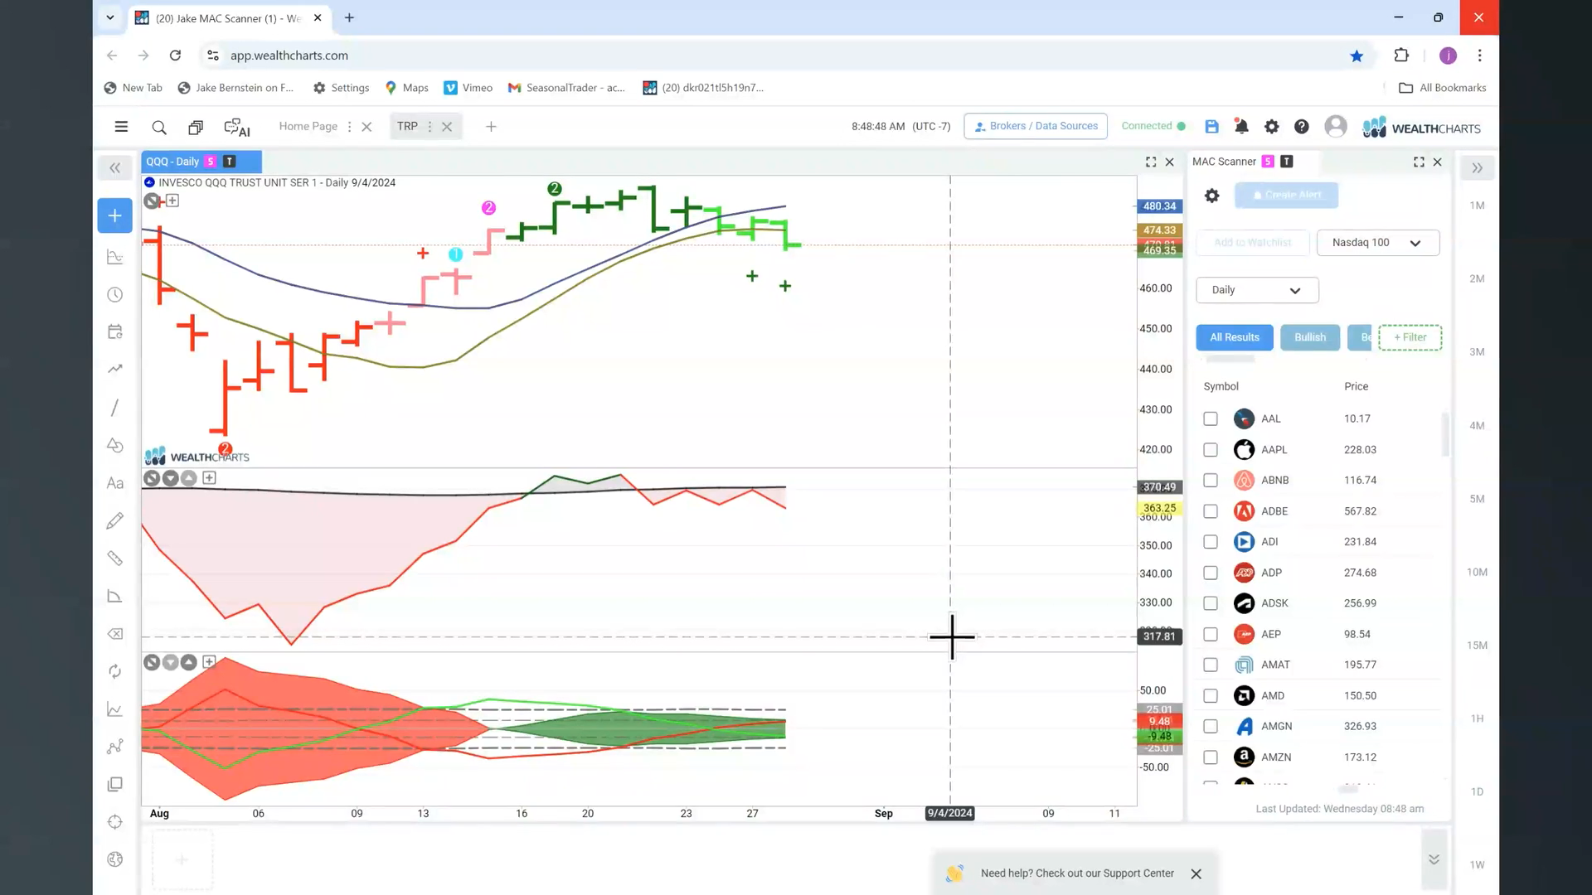The width and height of the screenshot is (1592, 895).
Task: Select the trend line drawing tool
Action: [x=114, y=408]
